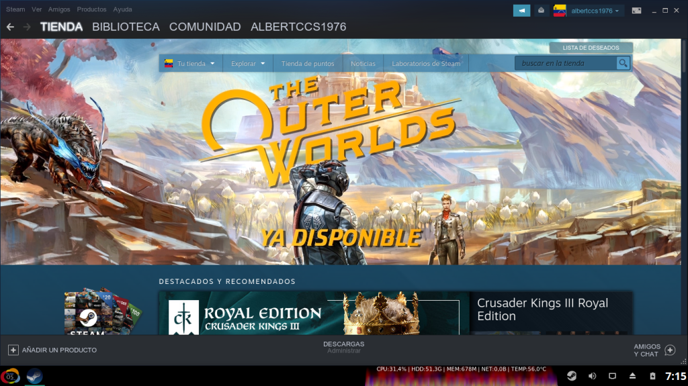Click the store search magnifier icon

623,63
